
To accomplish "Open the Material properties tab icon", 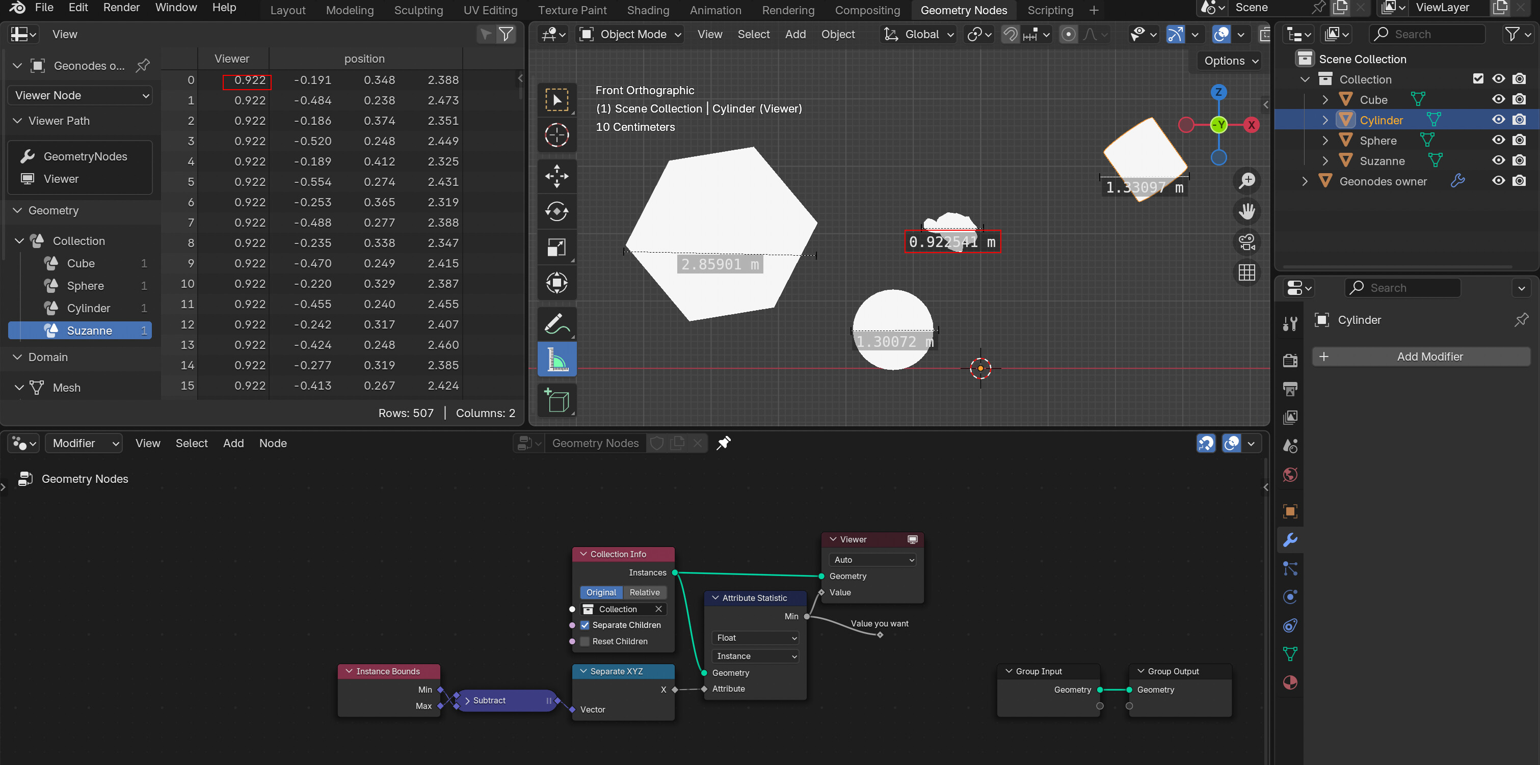I will [1290, 682].
